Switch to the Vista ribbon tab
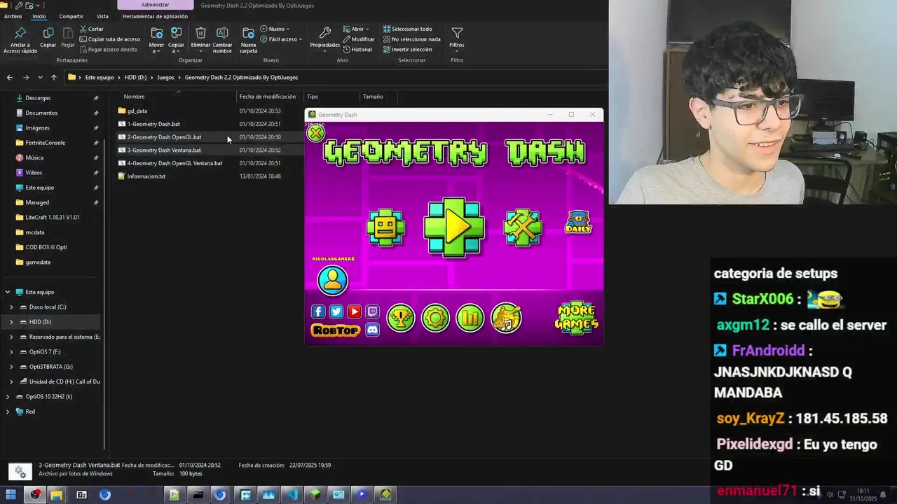The height and width of the screenshot is (504, 897). click(x=102, y=16)
